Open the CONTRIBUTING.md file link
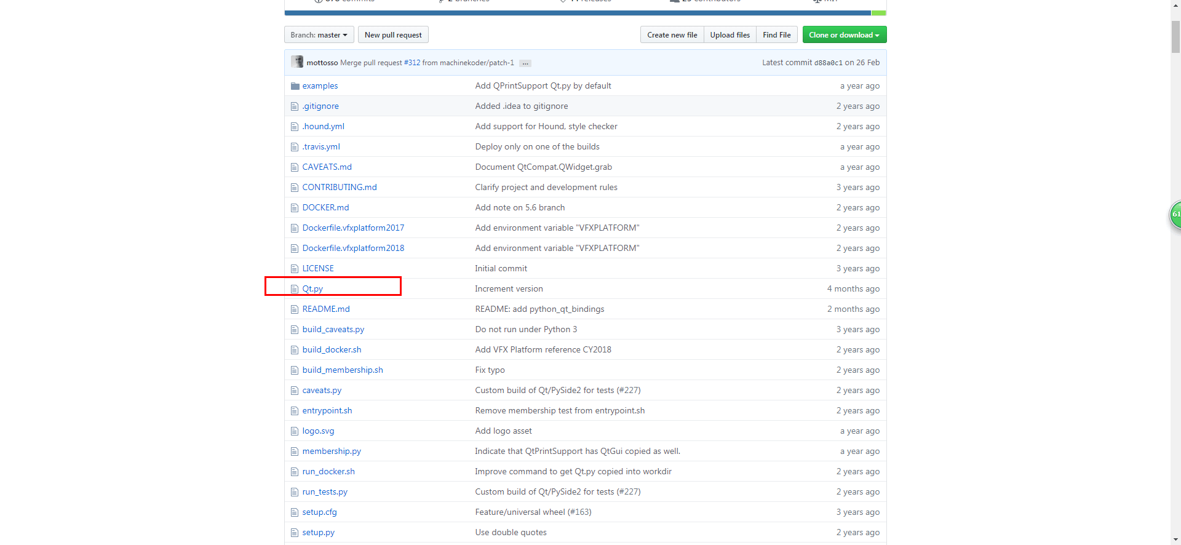The width and height of the screenshot is (1181, 545). [340, 188]
